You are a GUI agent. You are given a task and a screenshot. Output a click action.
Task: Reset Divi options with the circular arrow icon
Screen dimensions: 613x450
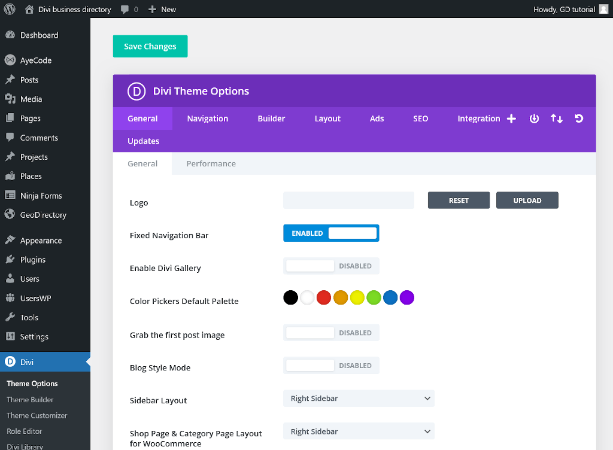[x=578, y=118]
